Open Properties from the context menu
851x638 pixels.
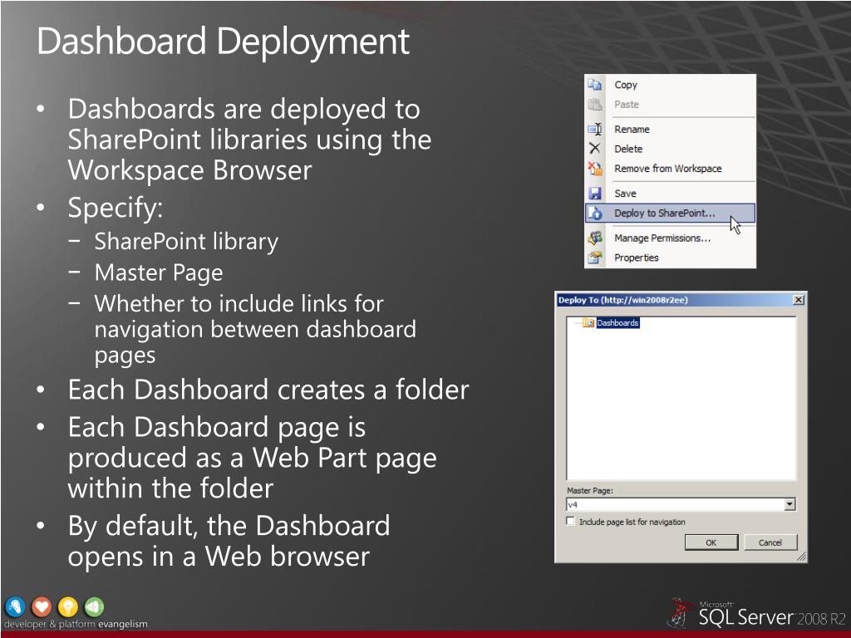tap(671, 258)
